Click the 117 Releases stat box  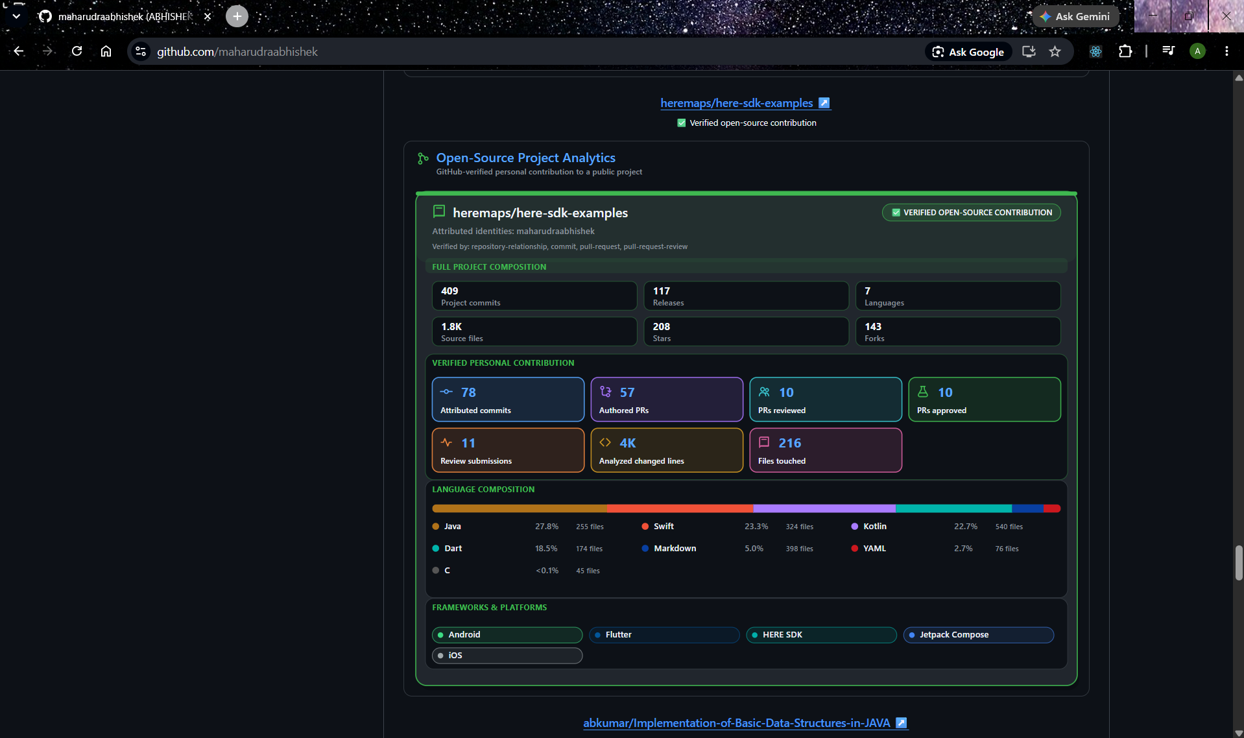[x=746, y=296]
